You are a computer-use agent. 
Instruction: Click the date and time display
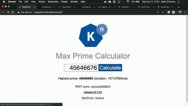click(x=150, y=2)
